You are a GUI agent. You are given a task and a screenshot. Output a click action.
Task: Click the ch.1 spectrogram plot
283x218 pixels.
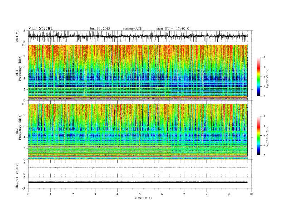coord(138,73)
